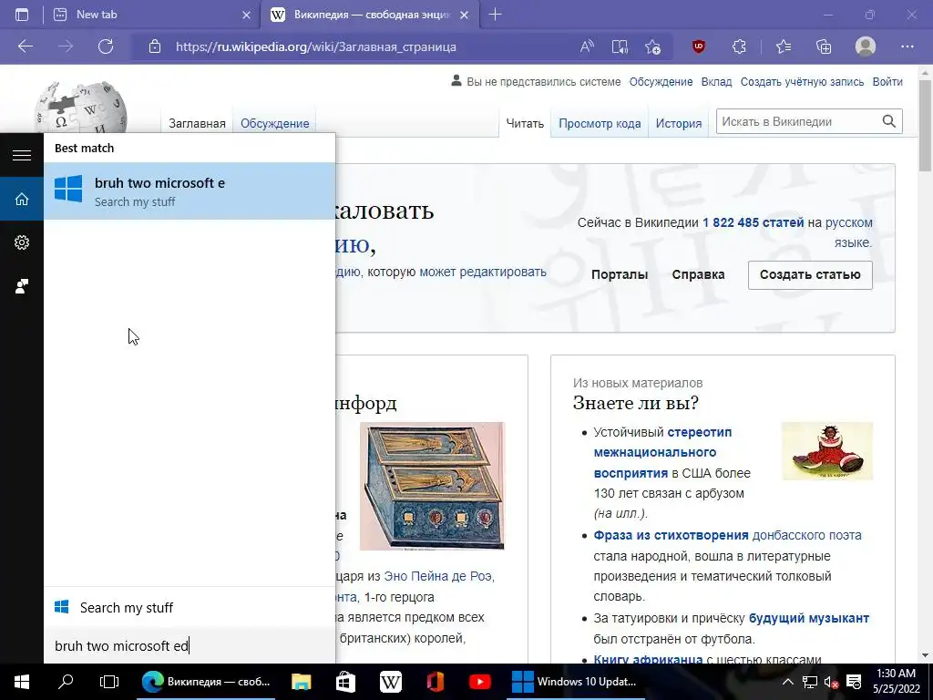Screen dimensions: 933x700
Task: Open Обсуждение link in user toolbar
Action: tap(661, 81)
